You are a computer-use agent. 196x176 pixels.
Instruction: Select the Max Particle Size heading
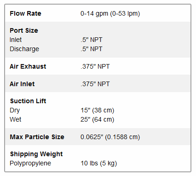point(37,137)
